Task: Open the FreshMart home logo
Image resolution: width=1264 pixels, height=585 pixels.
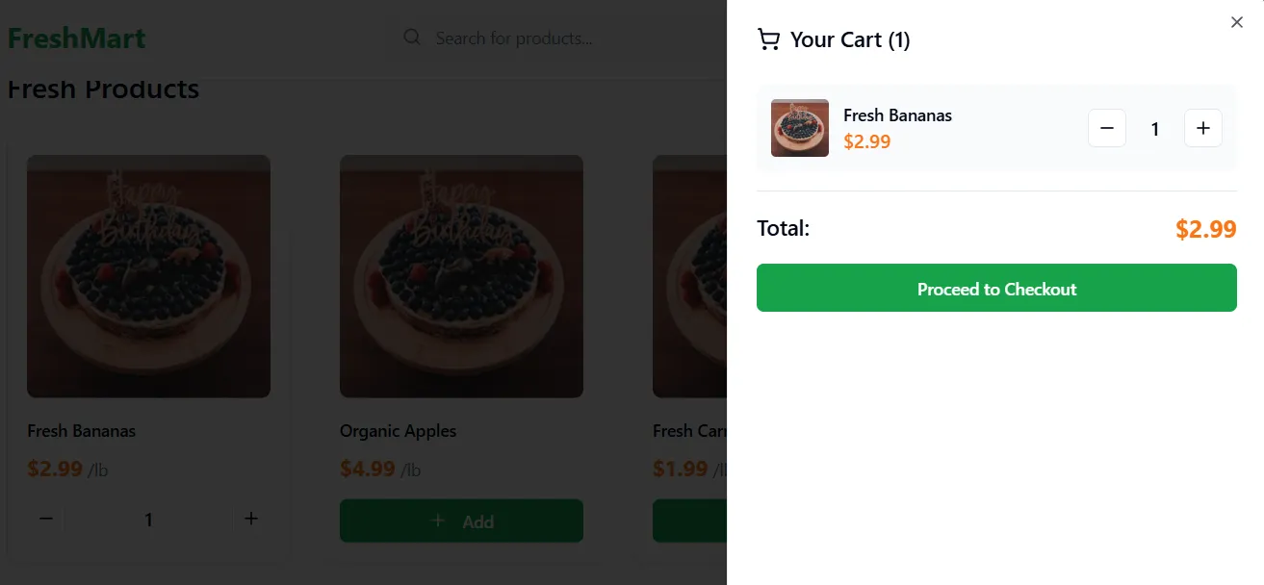Action: [x=77, y=38]
